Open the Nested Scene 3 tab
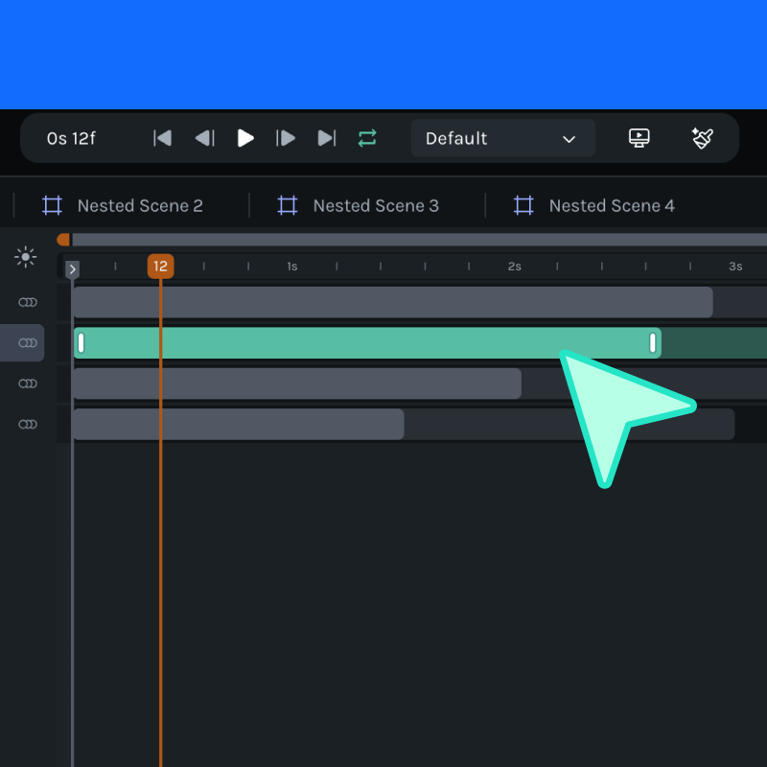The height and width of the screenshot is (767, 767). pyautogui.click(x=359, y=205)
